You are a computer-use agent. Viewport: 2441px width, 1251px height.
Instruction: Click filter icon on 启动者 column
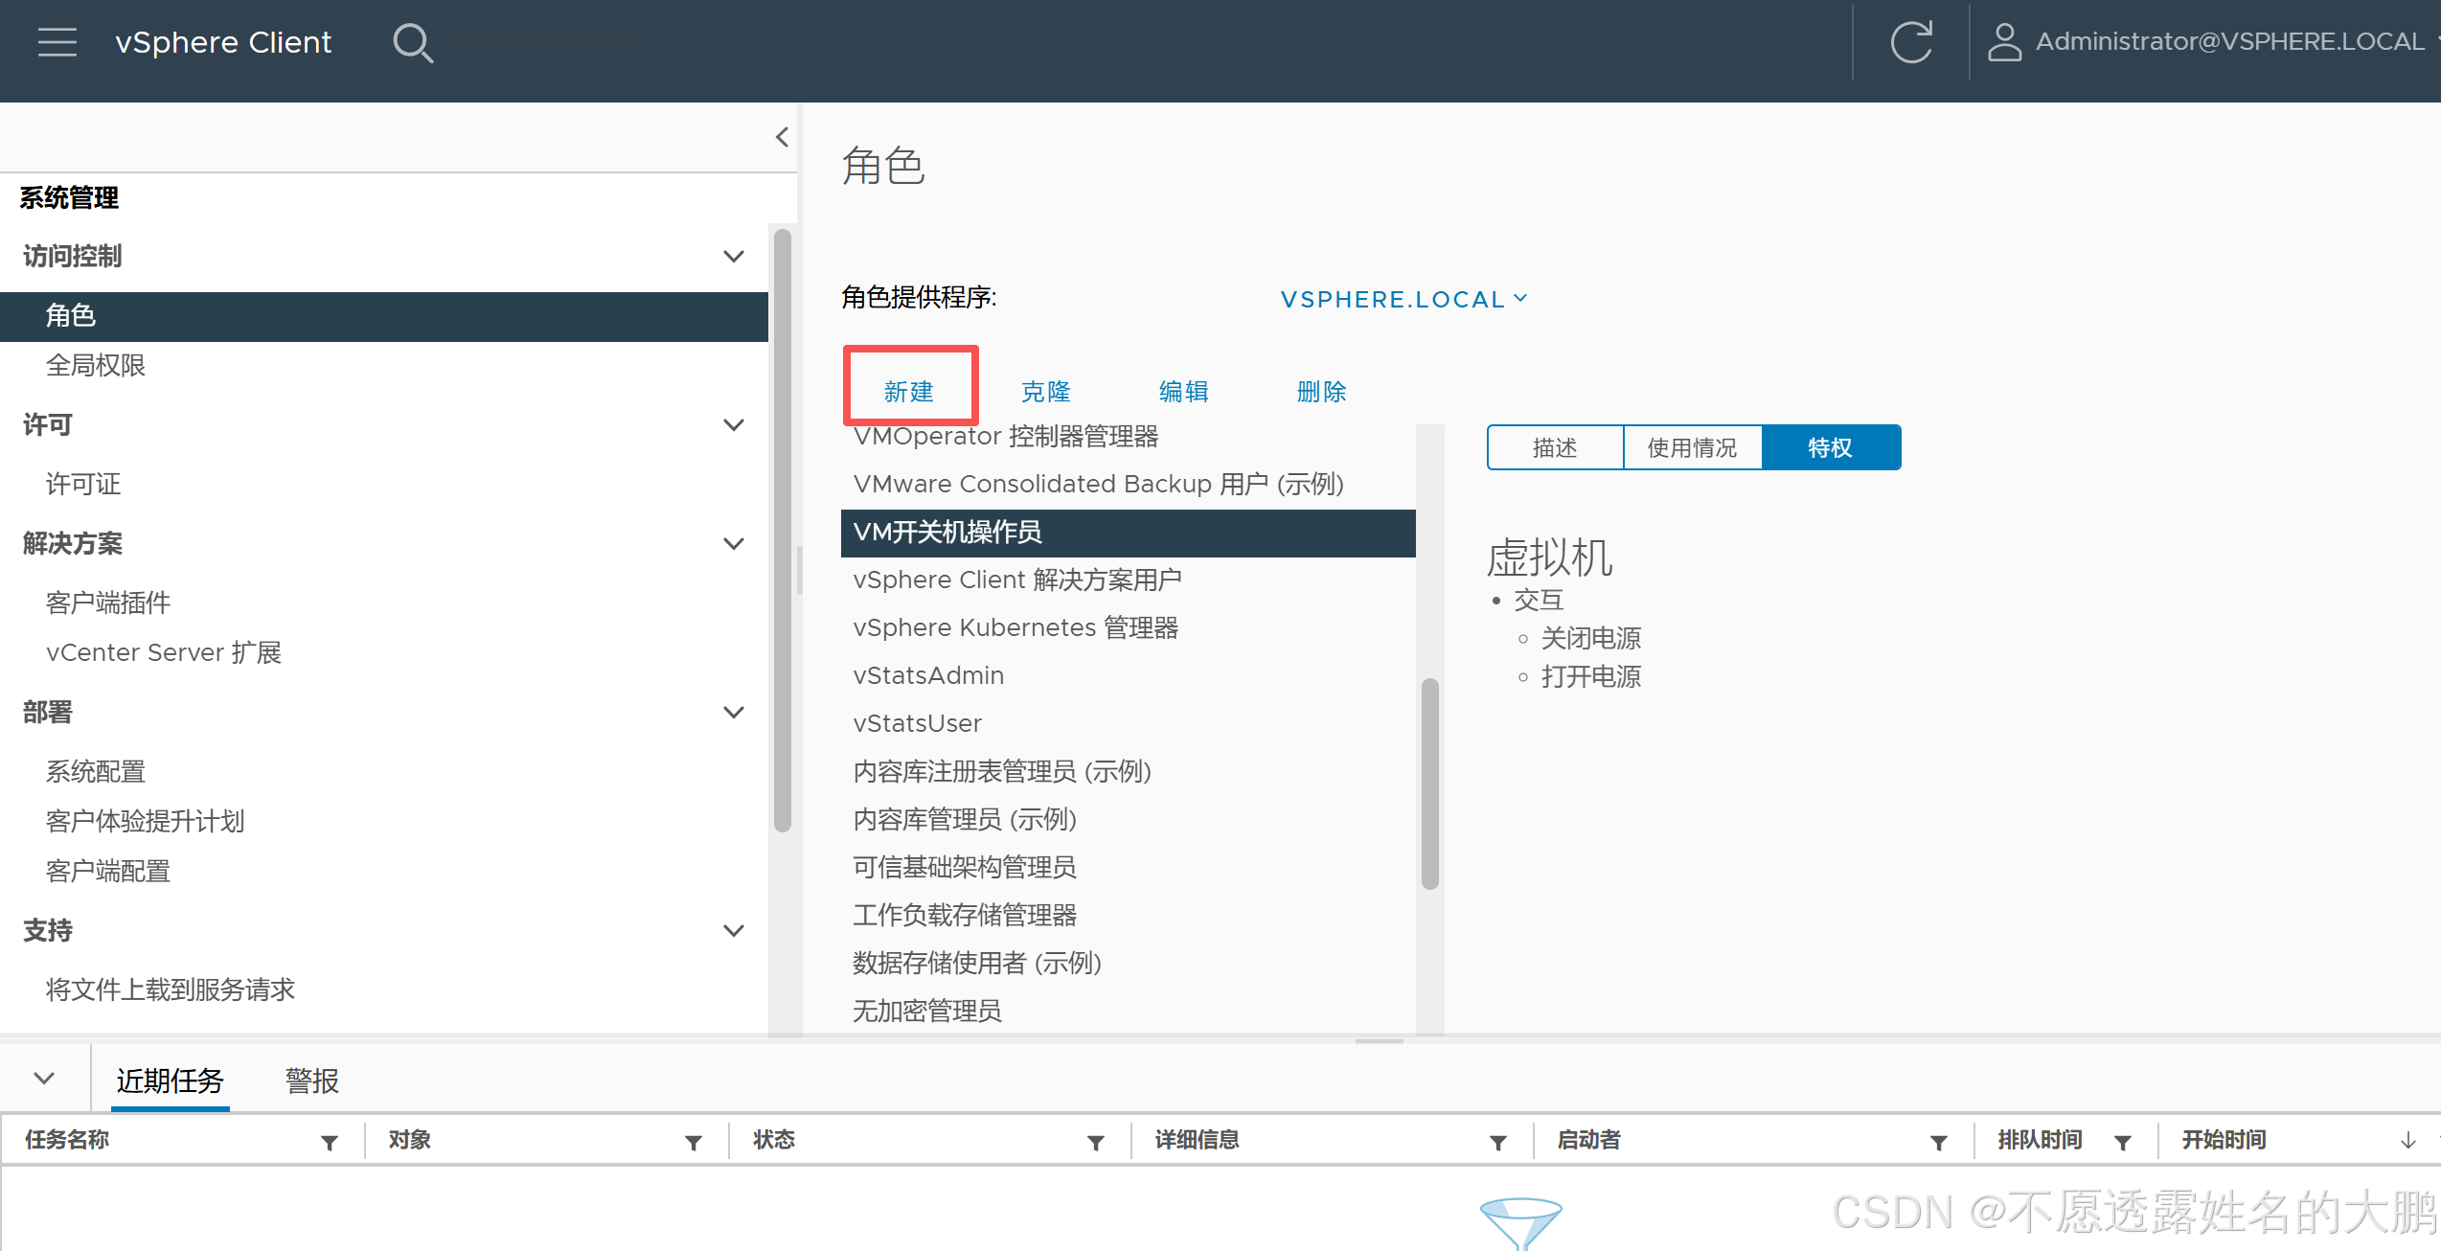point(1939,1142)
